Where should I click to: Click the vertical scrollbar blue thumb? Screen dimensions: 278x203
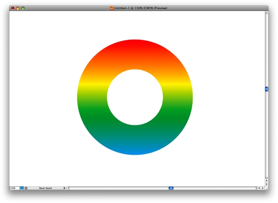[x=266, y=89]
